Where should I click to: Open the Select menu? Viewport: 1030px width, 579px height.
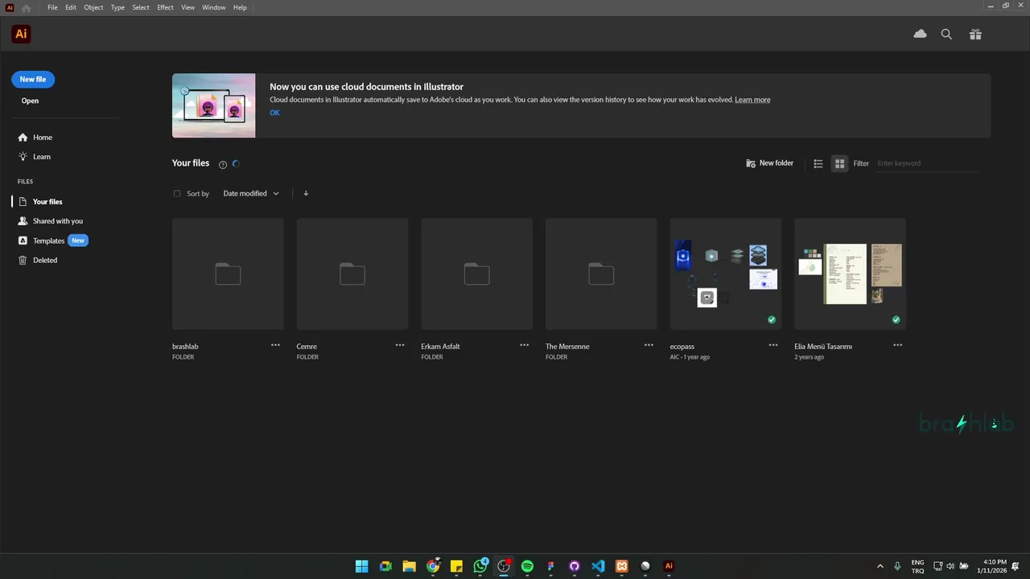(141, 7)
